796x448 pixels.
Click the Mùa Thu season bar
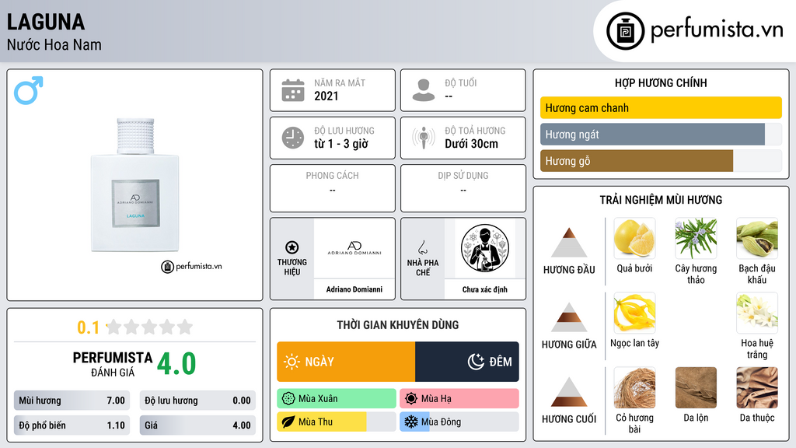click(337, 422)
